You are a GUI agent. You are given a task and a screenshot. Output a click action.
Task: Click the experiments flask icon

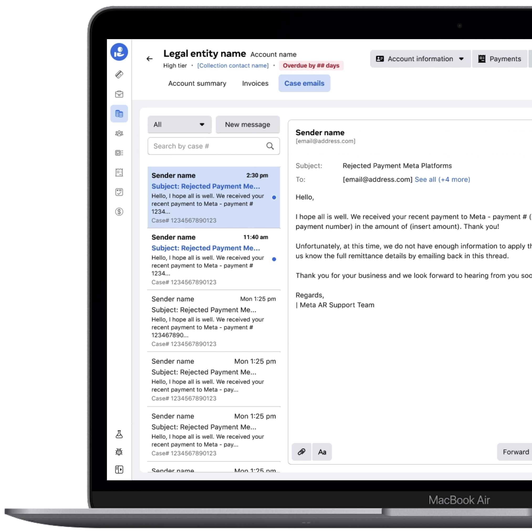pos(119,434)
